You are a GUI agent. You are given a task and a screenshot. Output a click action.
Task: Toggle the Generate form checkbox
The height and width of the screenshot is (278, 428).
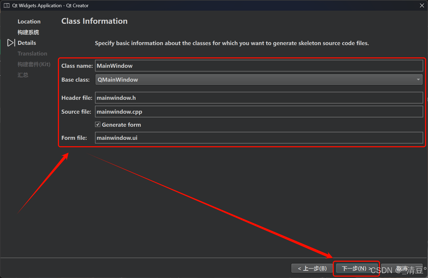pyautogui.click(x=98, y=124)
